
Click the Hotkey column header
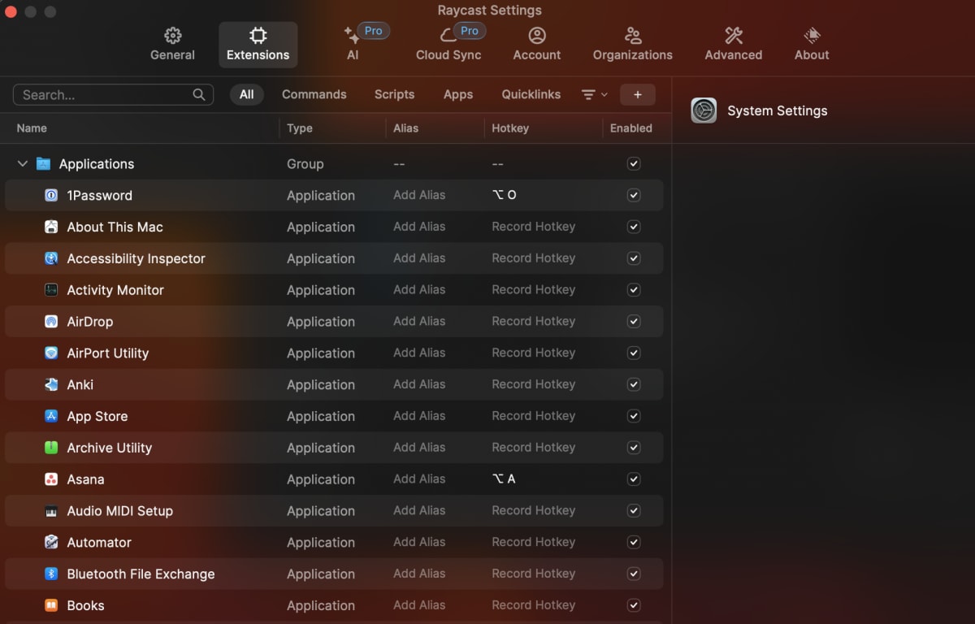pos(510,128)
